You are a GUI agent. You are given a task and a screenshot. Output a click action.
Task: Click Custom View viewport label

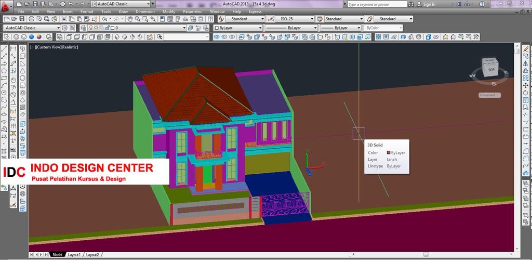tap(48, 47)
